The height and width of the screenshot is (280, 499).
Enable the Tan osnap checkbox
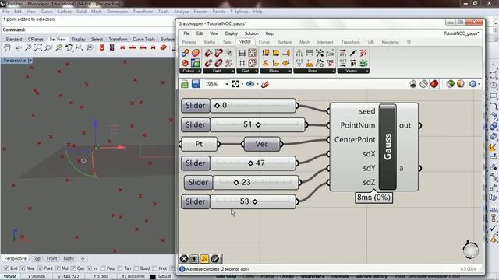tap(120, 268)
